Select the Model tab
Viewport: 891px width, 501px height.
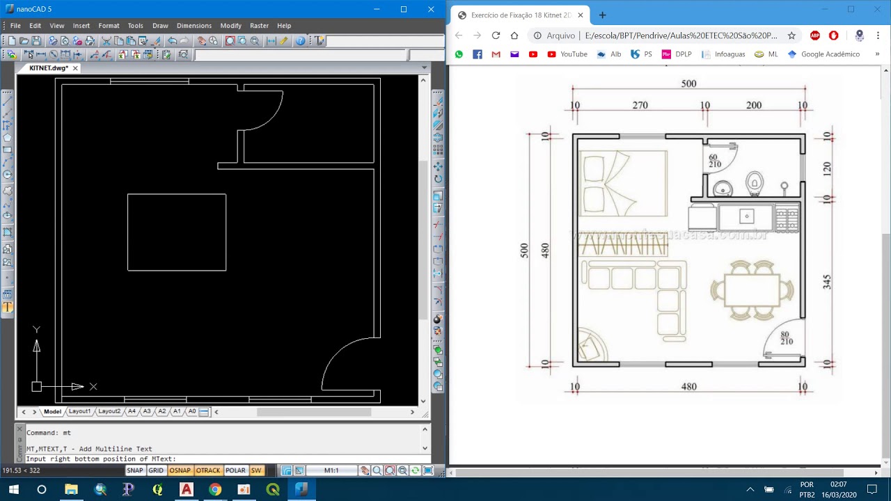tap(52, 411)
